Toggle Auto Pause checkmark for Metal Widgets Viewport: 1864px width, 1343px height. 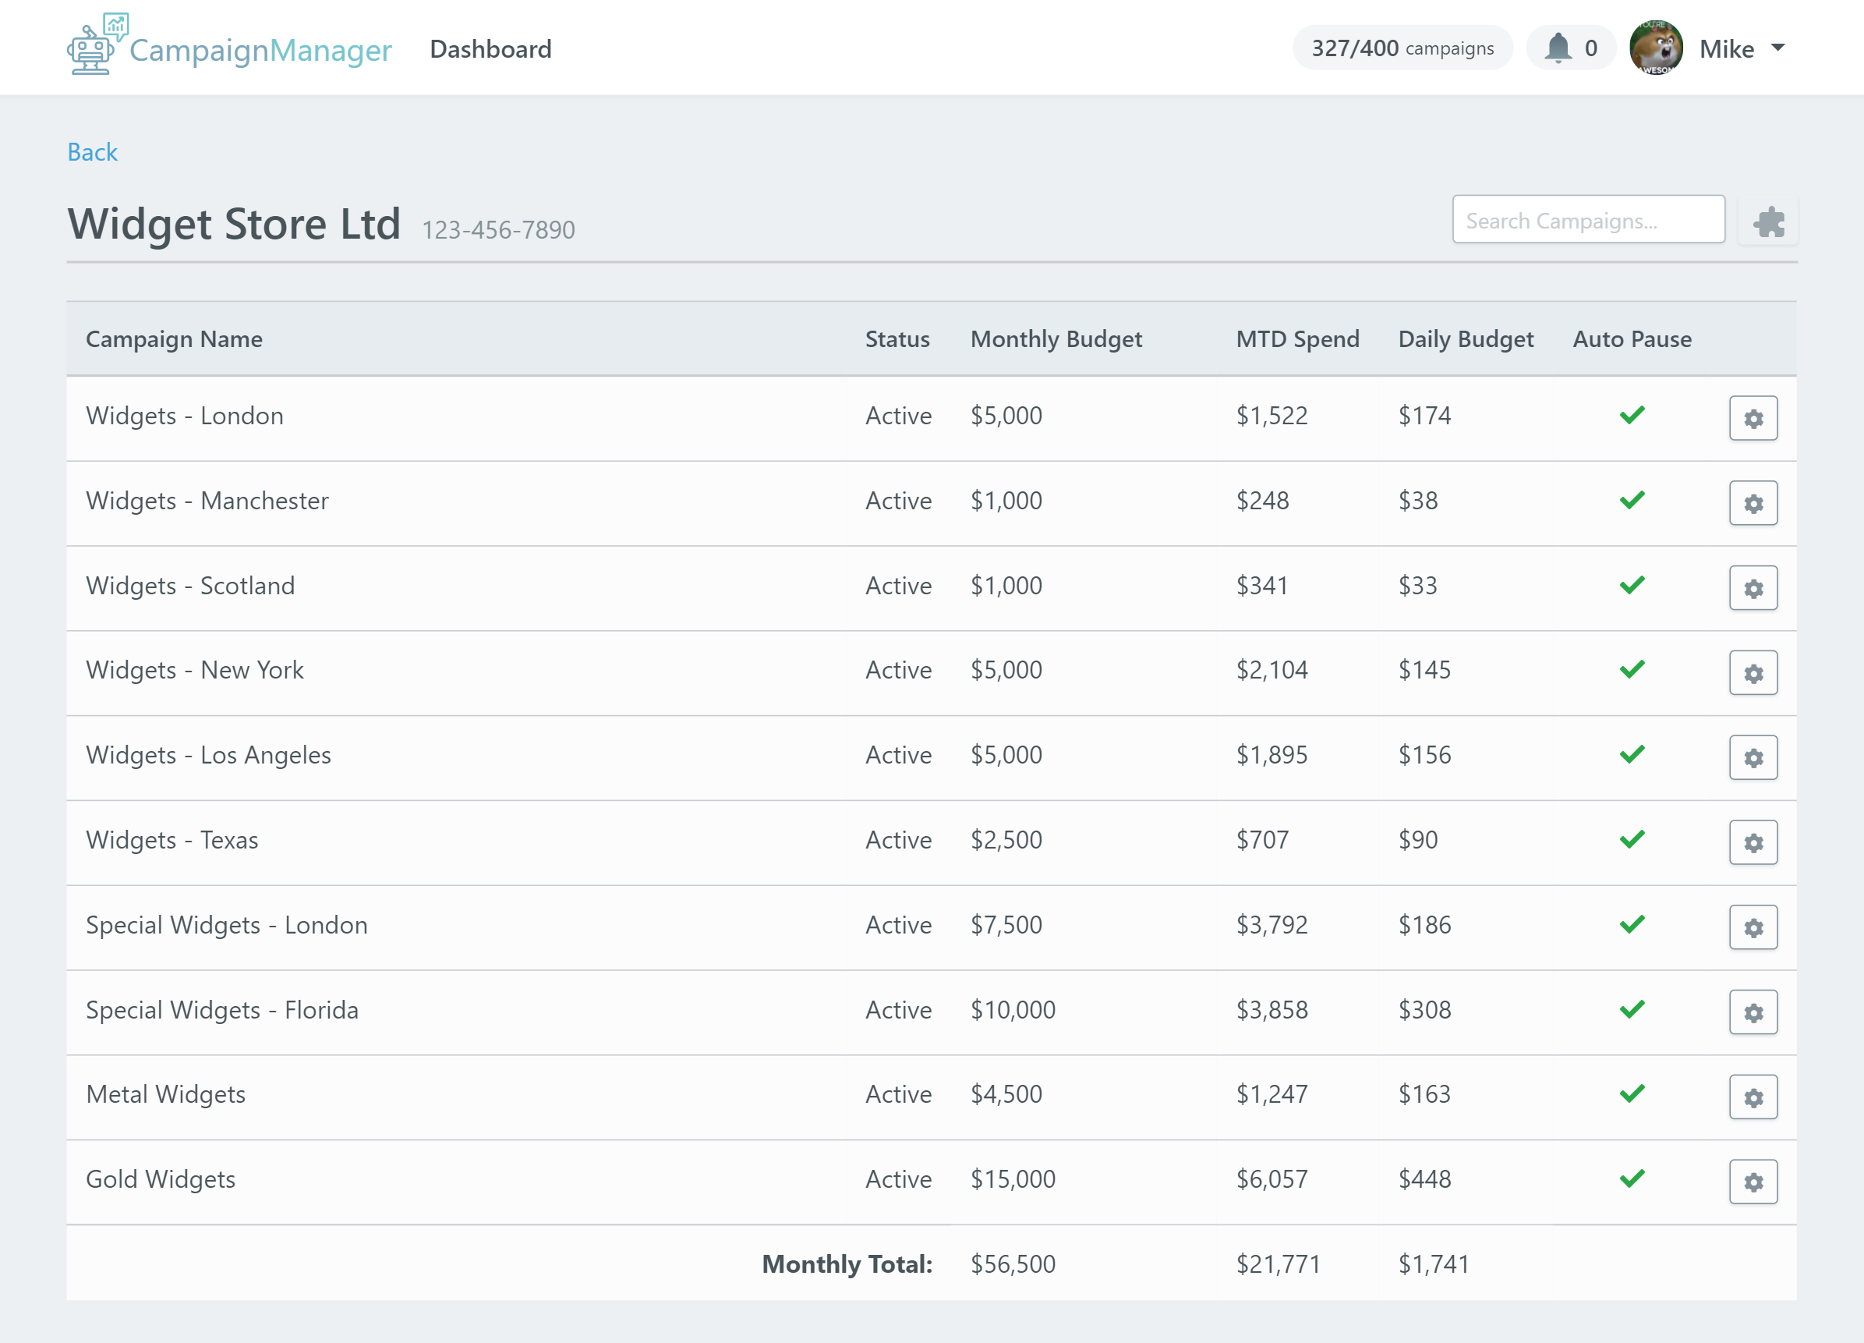point(1632,1093)
